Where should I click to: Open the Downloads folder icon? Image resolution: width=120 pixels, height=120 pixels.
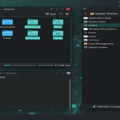33,22
